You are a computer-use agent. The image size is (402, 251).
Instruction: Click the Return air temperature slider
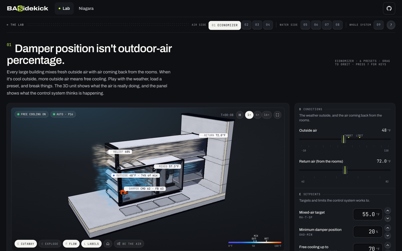coord(345,170)
